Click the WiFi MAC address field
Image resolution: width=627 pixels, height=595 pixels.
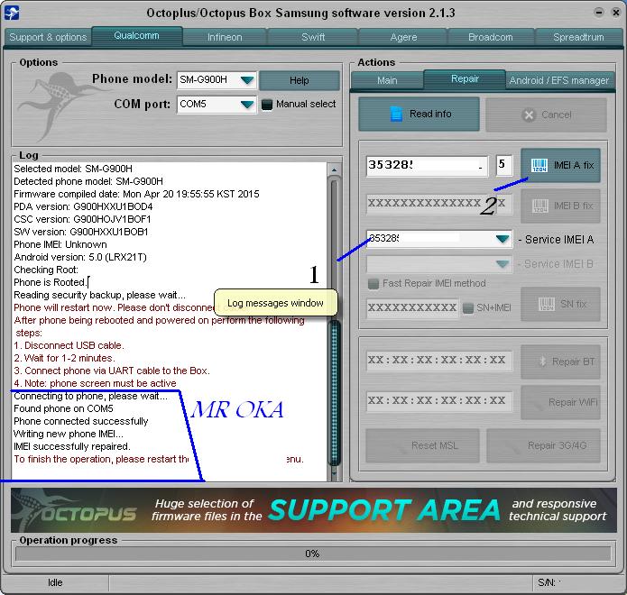[439, 401]
